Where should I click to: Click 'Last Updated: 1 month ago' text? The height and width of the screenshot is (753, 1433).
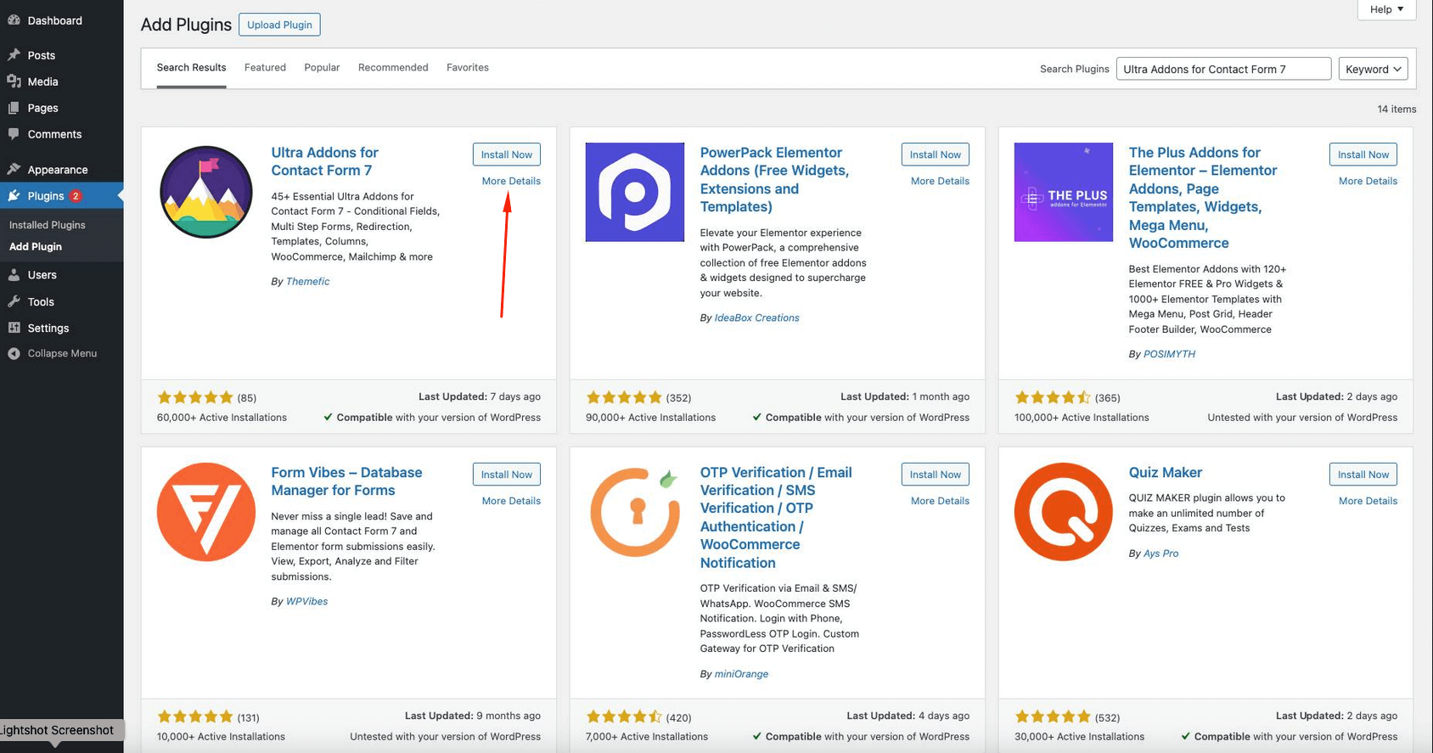tap(905, 396)
